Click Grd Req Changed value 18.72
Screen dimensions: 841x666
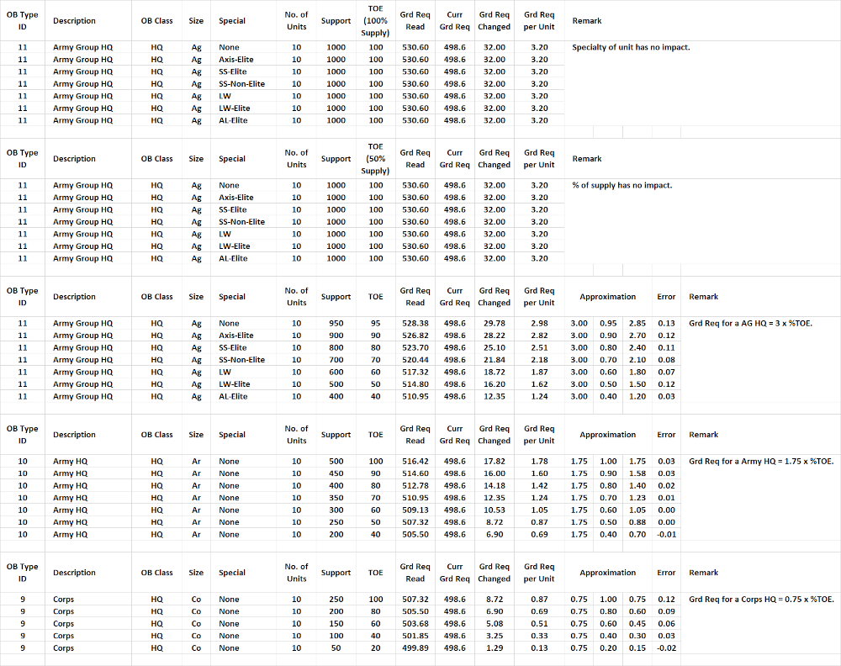tap(494, 373)
